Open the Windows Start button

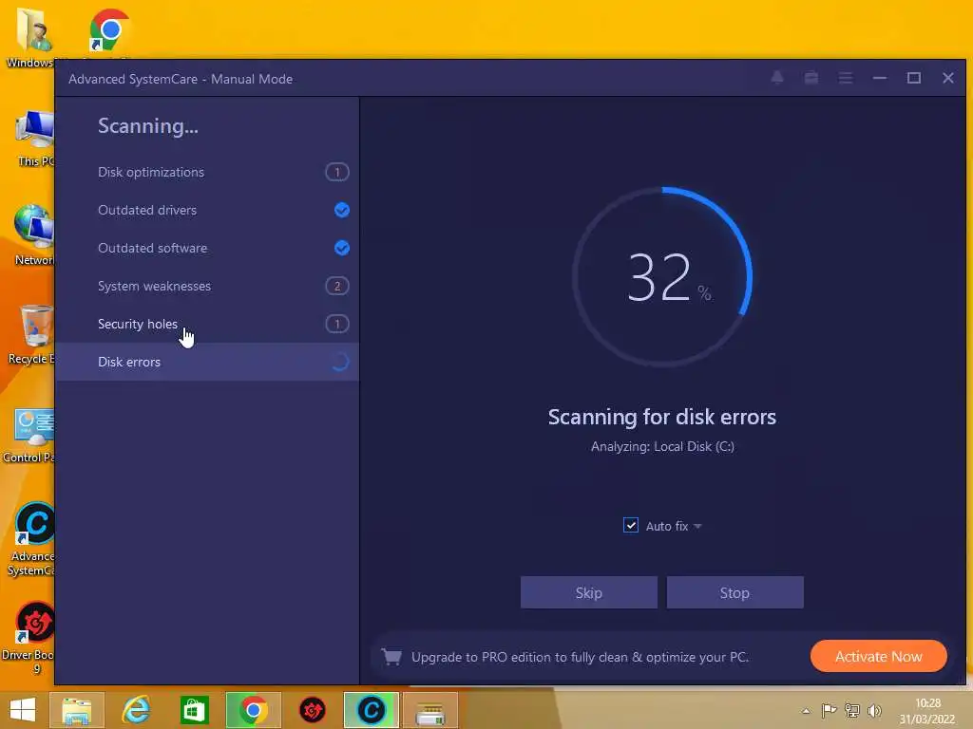tap(23, 710)
